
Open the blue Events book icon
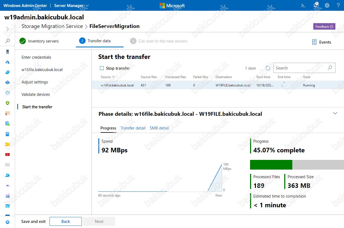click(8, 134)
